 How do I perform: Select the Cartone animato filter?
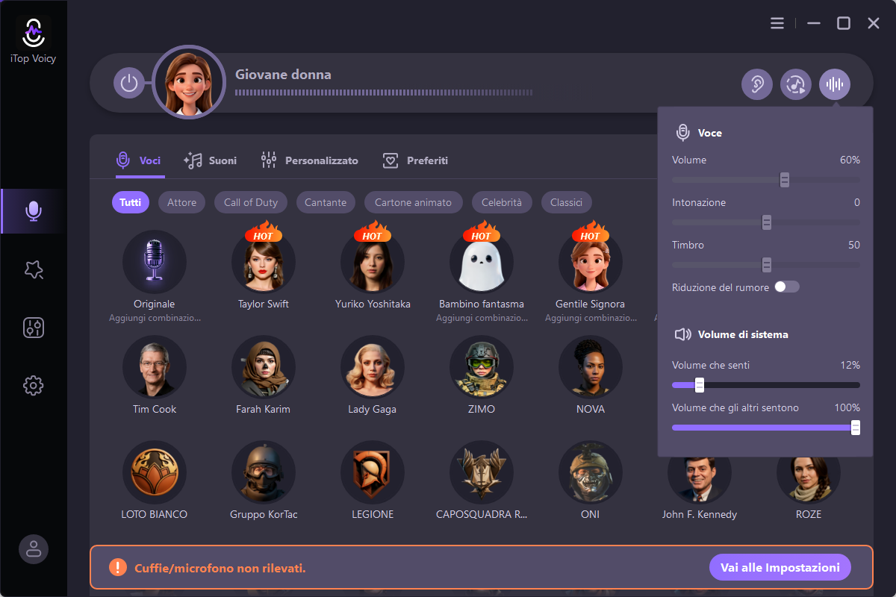coord(413,202)
